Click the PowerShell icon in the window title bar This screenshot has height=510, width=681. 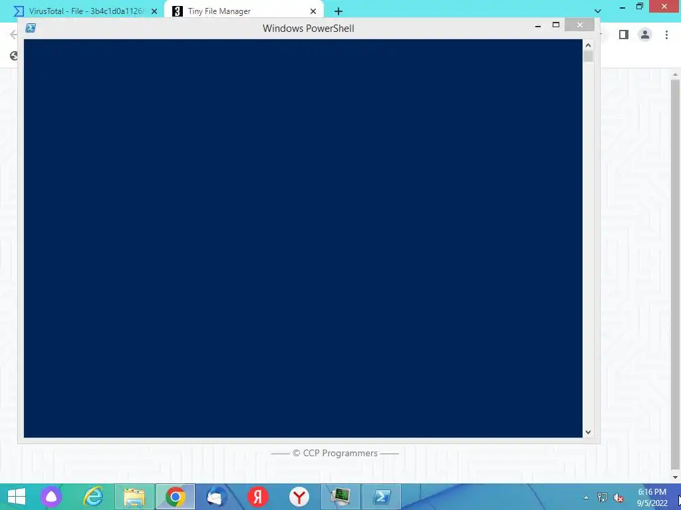[31, 28]
